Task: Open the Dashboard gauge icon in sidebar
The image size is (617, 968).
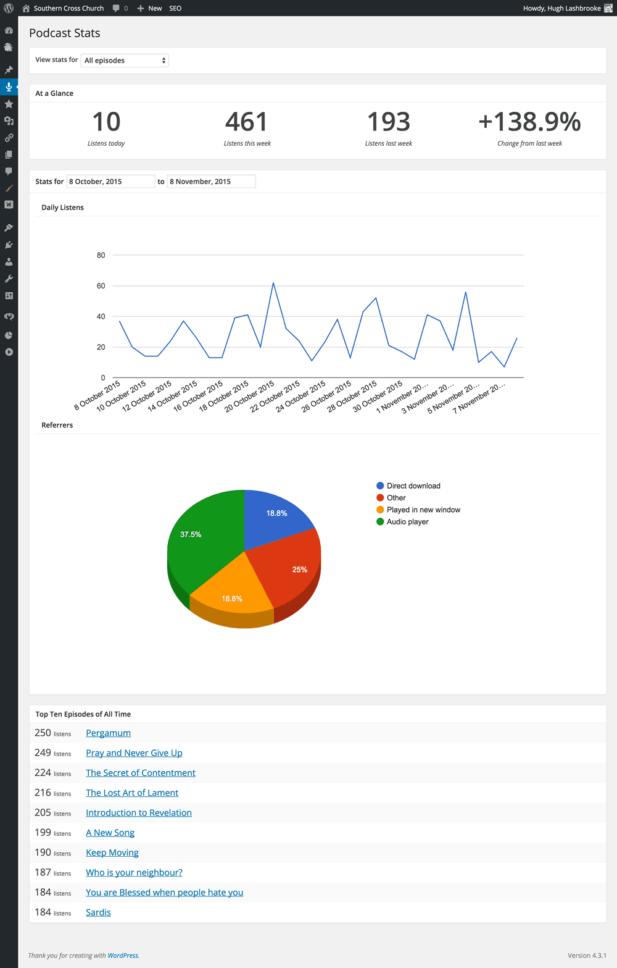Action: pos(9,30)
